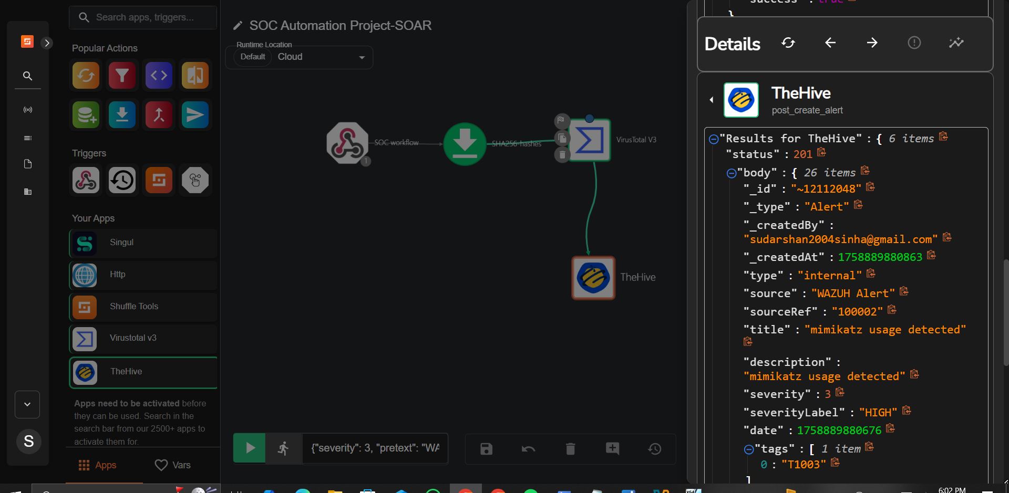Click the orange repeat-arrows popular action
Image resolution: width=1009 pixels, height=493 pixels.
point(86,75)
